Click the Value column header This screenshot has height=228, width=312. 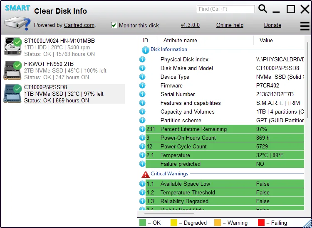point(266,41)
